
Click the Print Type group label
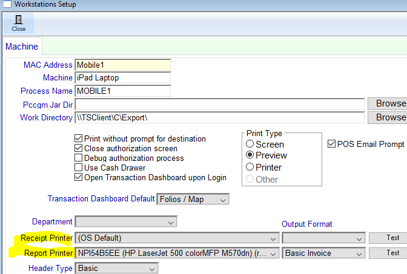coord(264,133)
